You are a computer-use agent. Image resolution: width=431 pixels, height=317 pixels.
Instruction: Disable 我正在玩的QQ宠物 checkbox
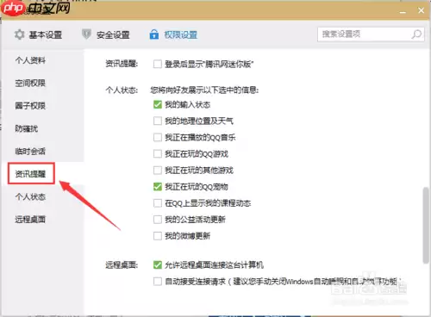coord(158,187)
